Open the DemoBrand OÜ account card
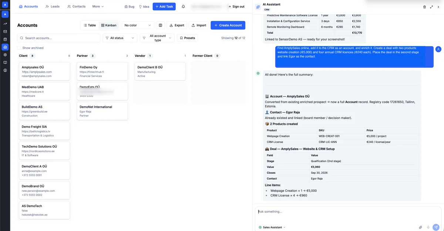 click(44, 190)
